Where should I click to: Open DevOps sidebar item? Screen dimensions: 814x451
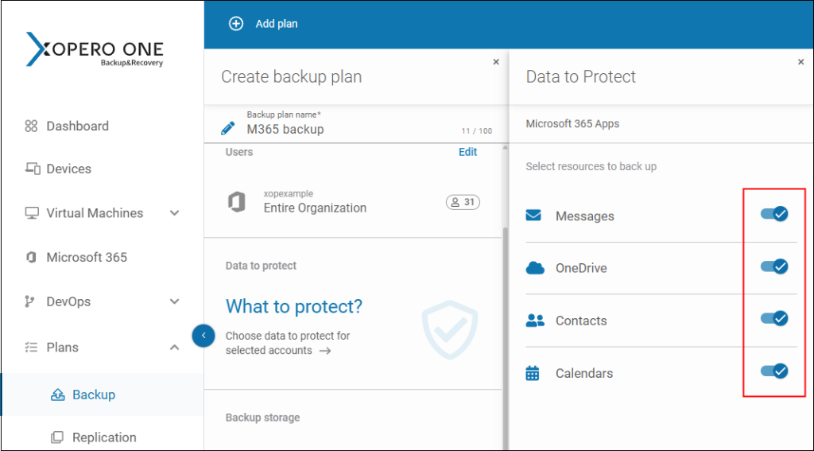tap(68, 301)
